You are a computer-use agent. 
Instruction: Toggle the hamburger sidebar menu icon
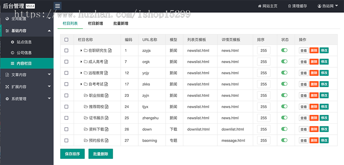coord(57,6)
